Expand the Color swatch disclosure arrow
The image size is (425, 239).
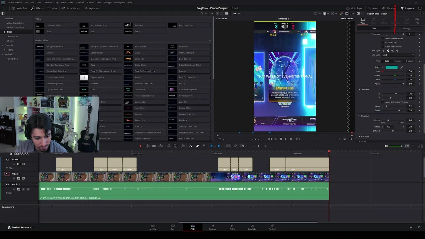click(x=382, y=67)
